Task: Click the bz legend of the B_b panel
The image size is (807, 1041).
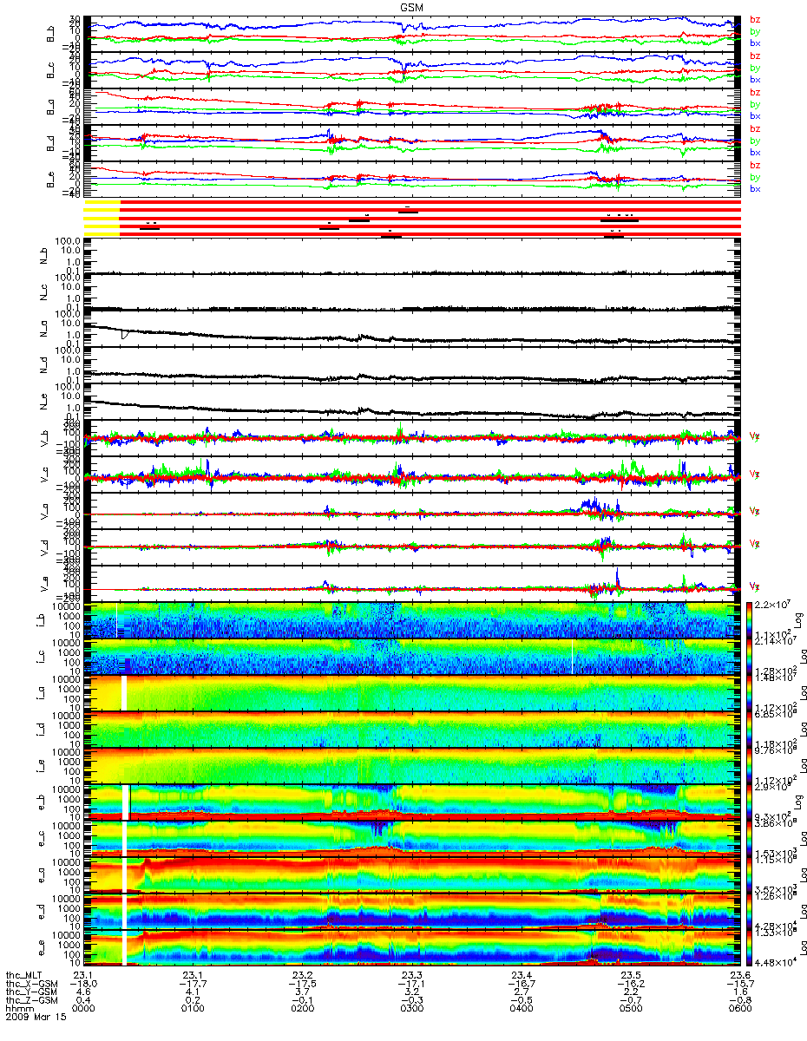Action: (x=755, y=20)
